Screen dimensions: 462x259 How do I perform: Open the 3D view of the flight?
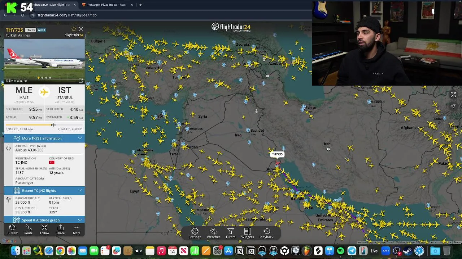(x=12, y=230)
